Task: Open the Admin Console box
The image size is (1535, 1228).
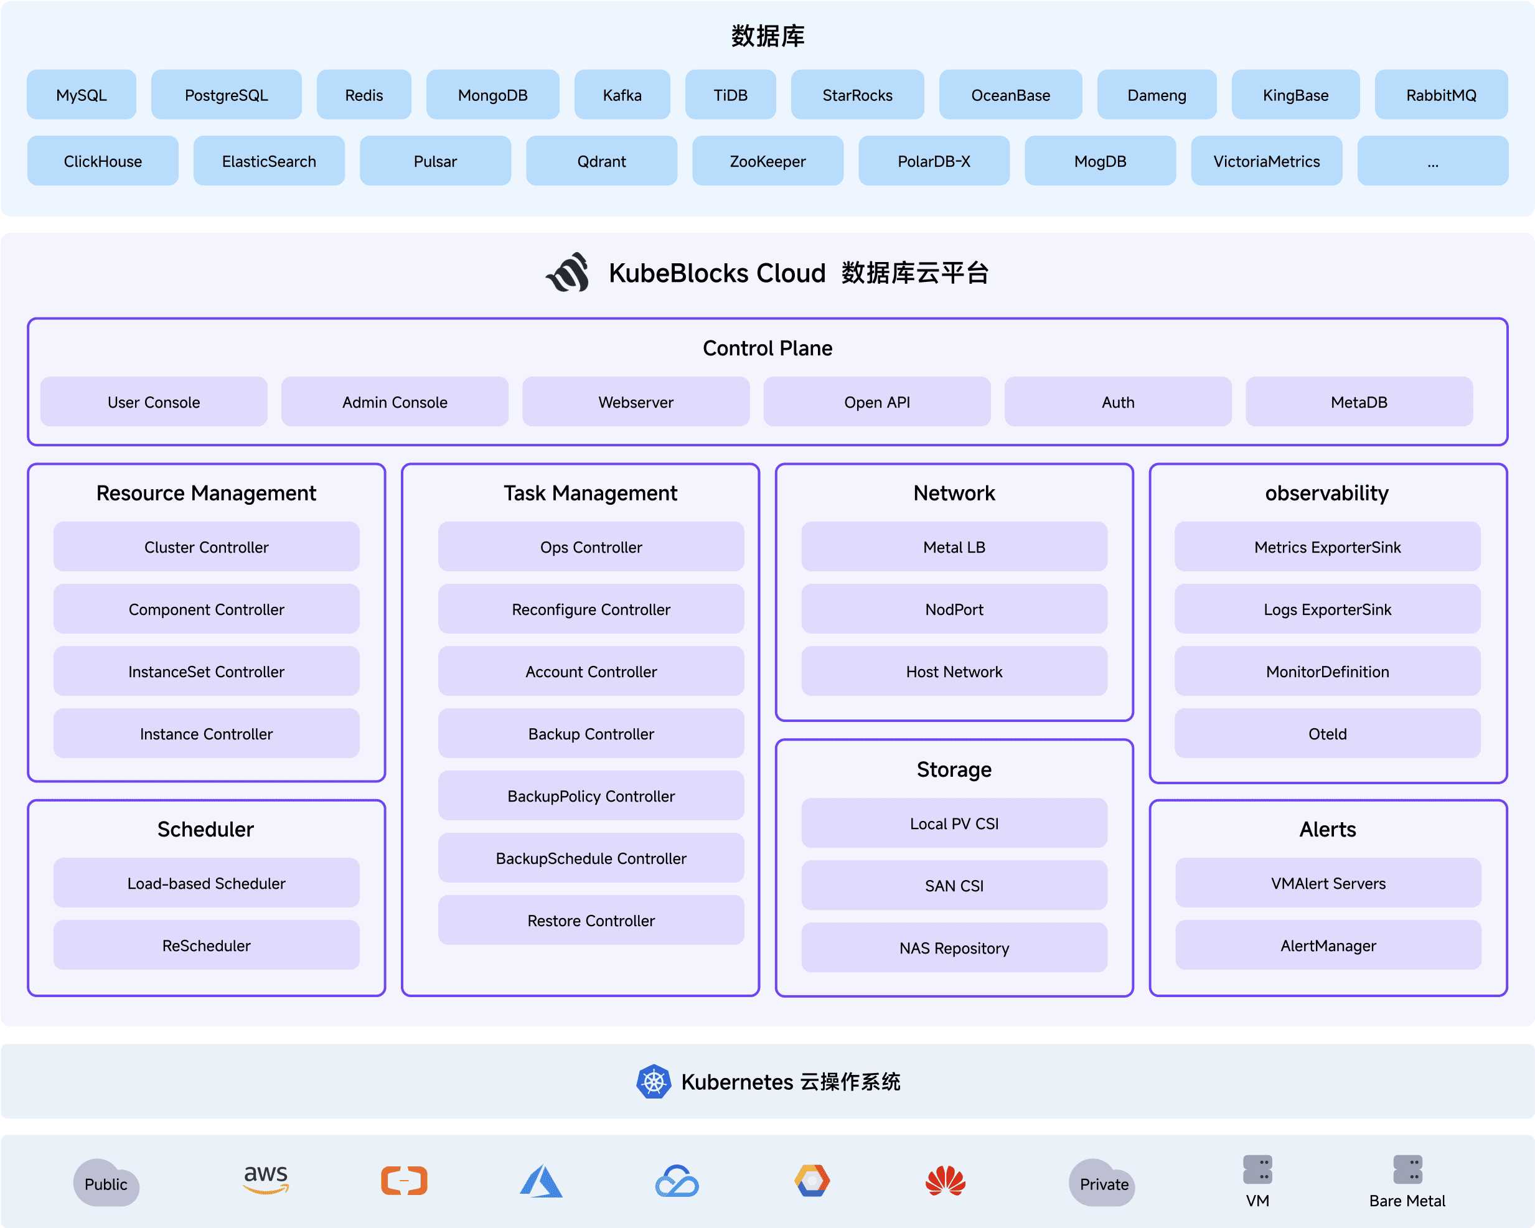Action: point(395,401)
